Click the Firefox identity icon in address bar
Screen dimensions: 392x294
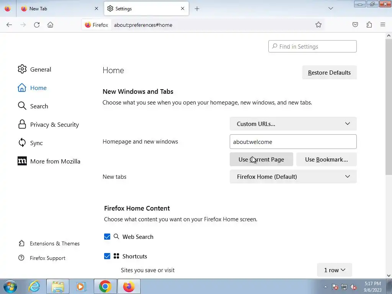[96, 25]
